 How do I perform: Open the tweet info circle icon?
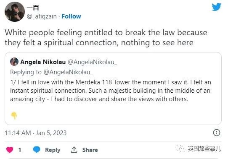point(217,133)
